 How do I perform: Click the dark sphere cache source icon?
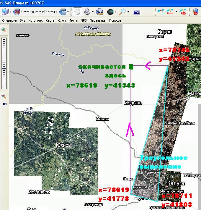pyautogui.click(x=110, y=12)
